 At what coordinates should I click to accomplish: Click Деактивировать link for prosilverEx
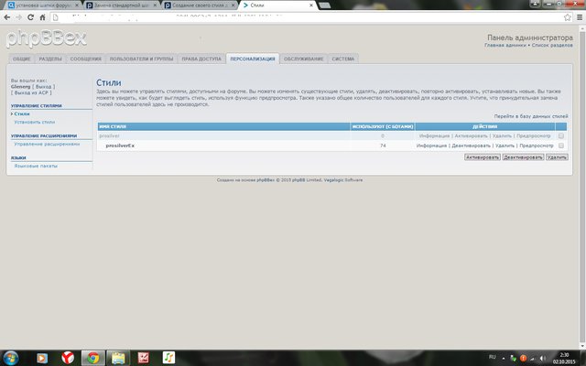click(x=472, y=145)
